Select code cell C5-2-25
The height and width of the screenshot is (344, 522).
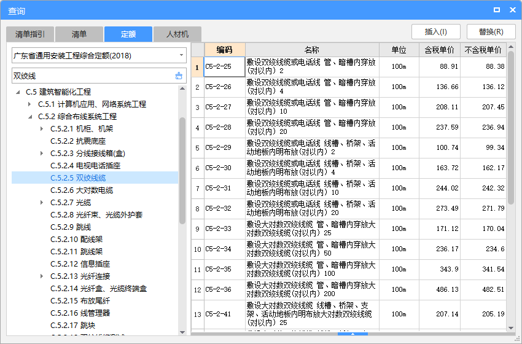point(225,66)
